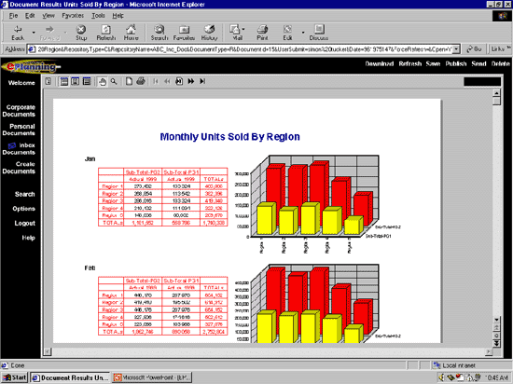Go to previous page of report

[x=167, y=81]
